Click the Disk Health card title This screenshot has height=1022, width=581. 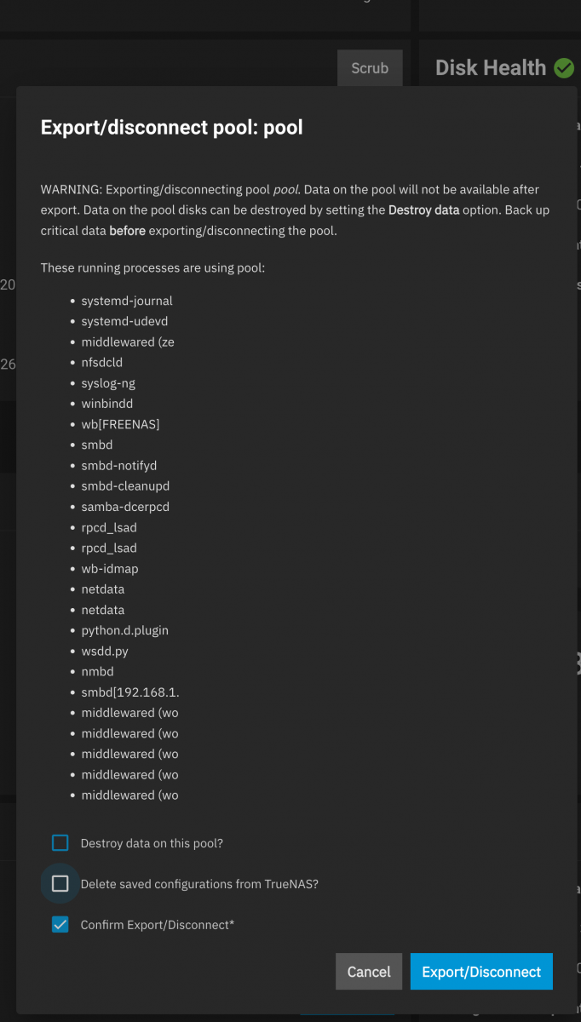(x=491, y=68)
